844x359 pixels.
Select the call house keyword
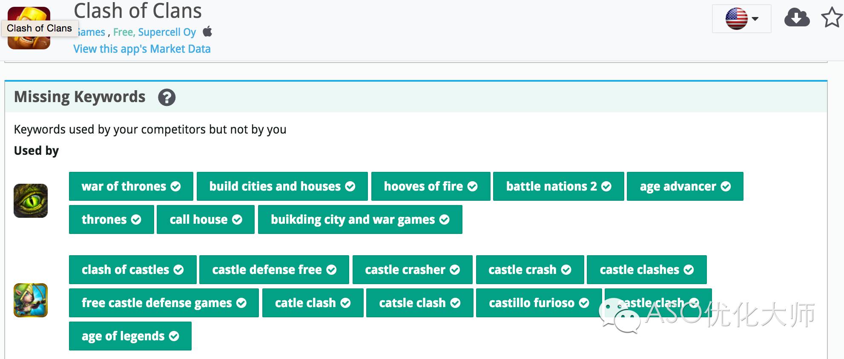click(x=206, y=219)
